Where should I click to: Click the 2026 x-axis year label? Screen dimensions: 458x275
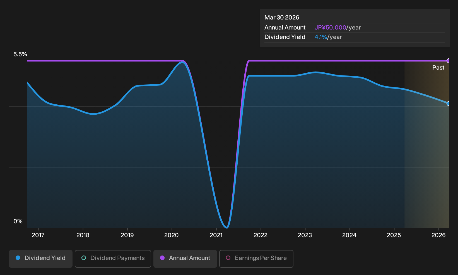438,235
